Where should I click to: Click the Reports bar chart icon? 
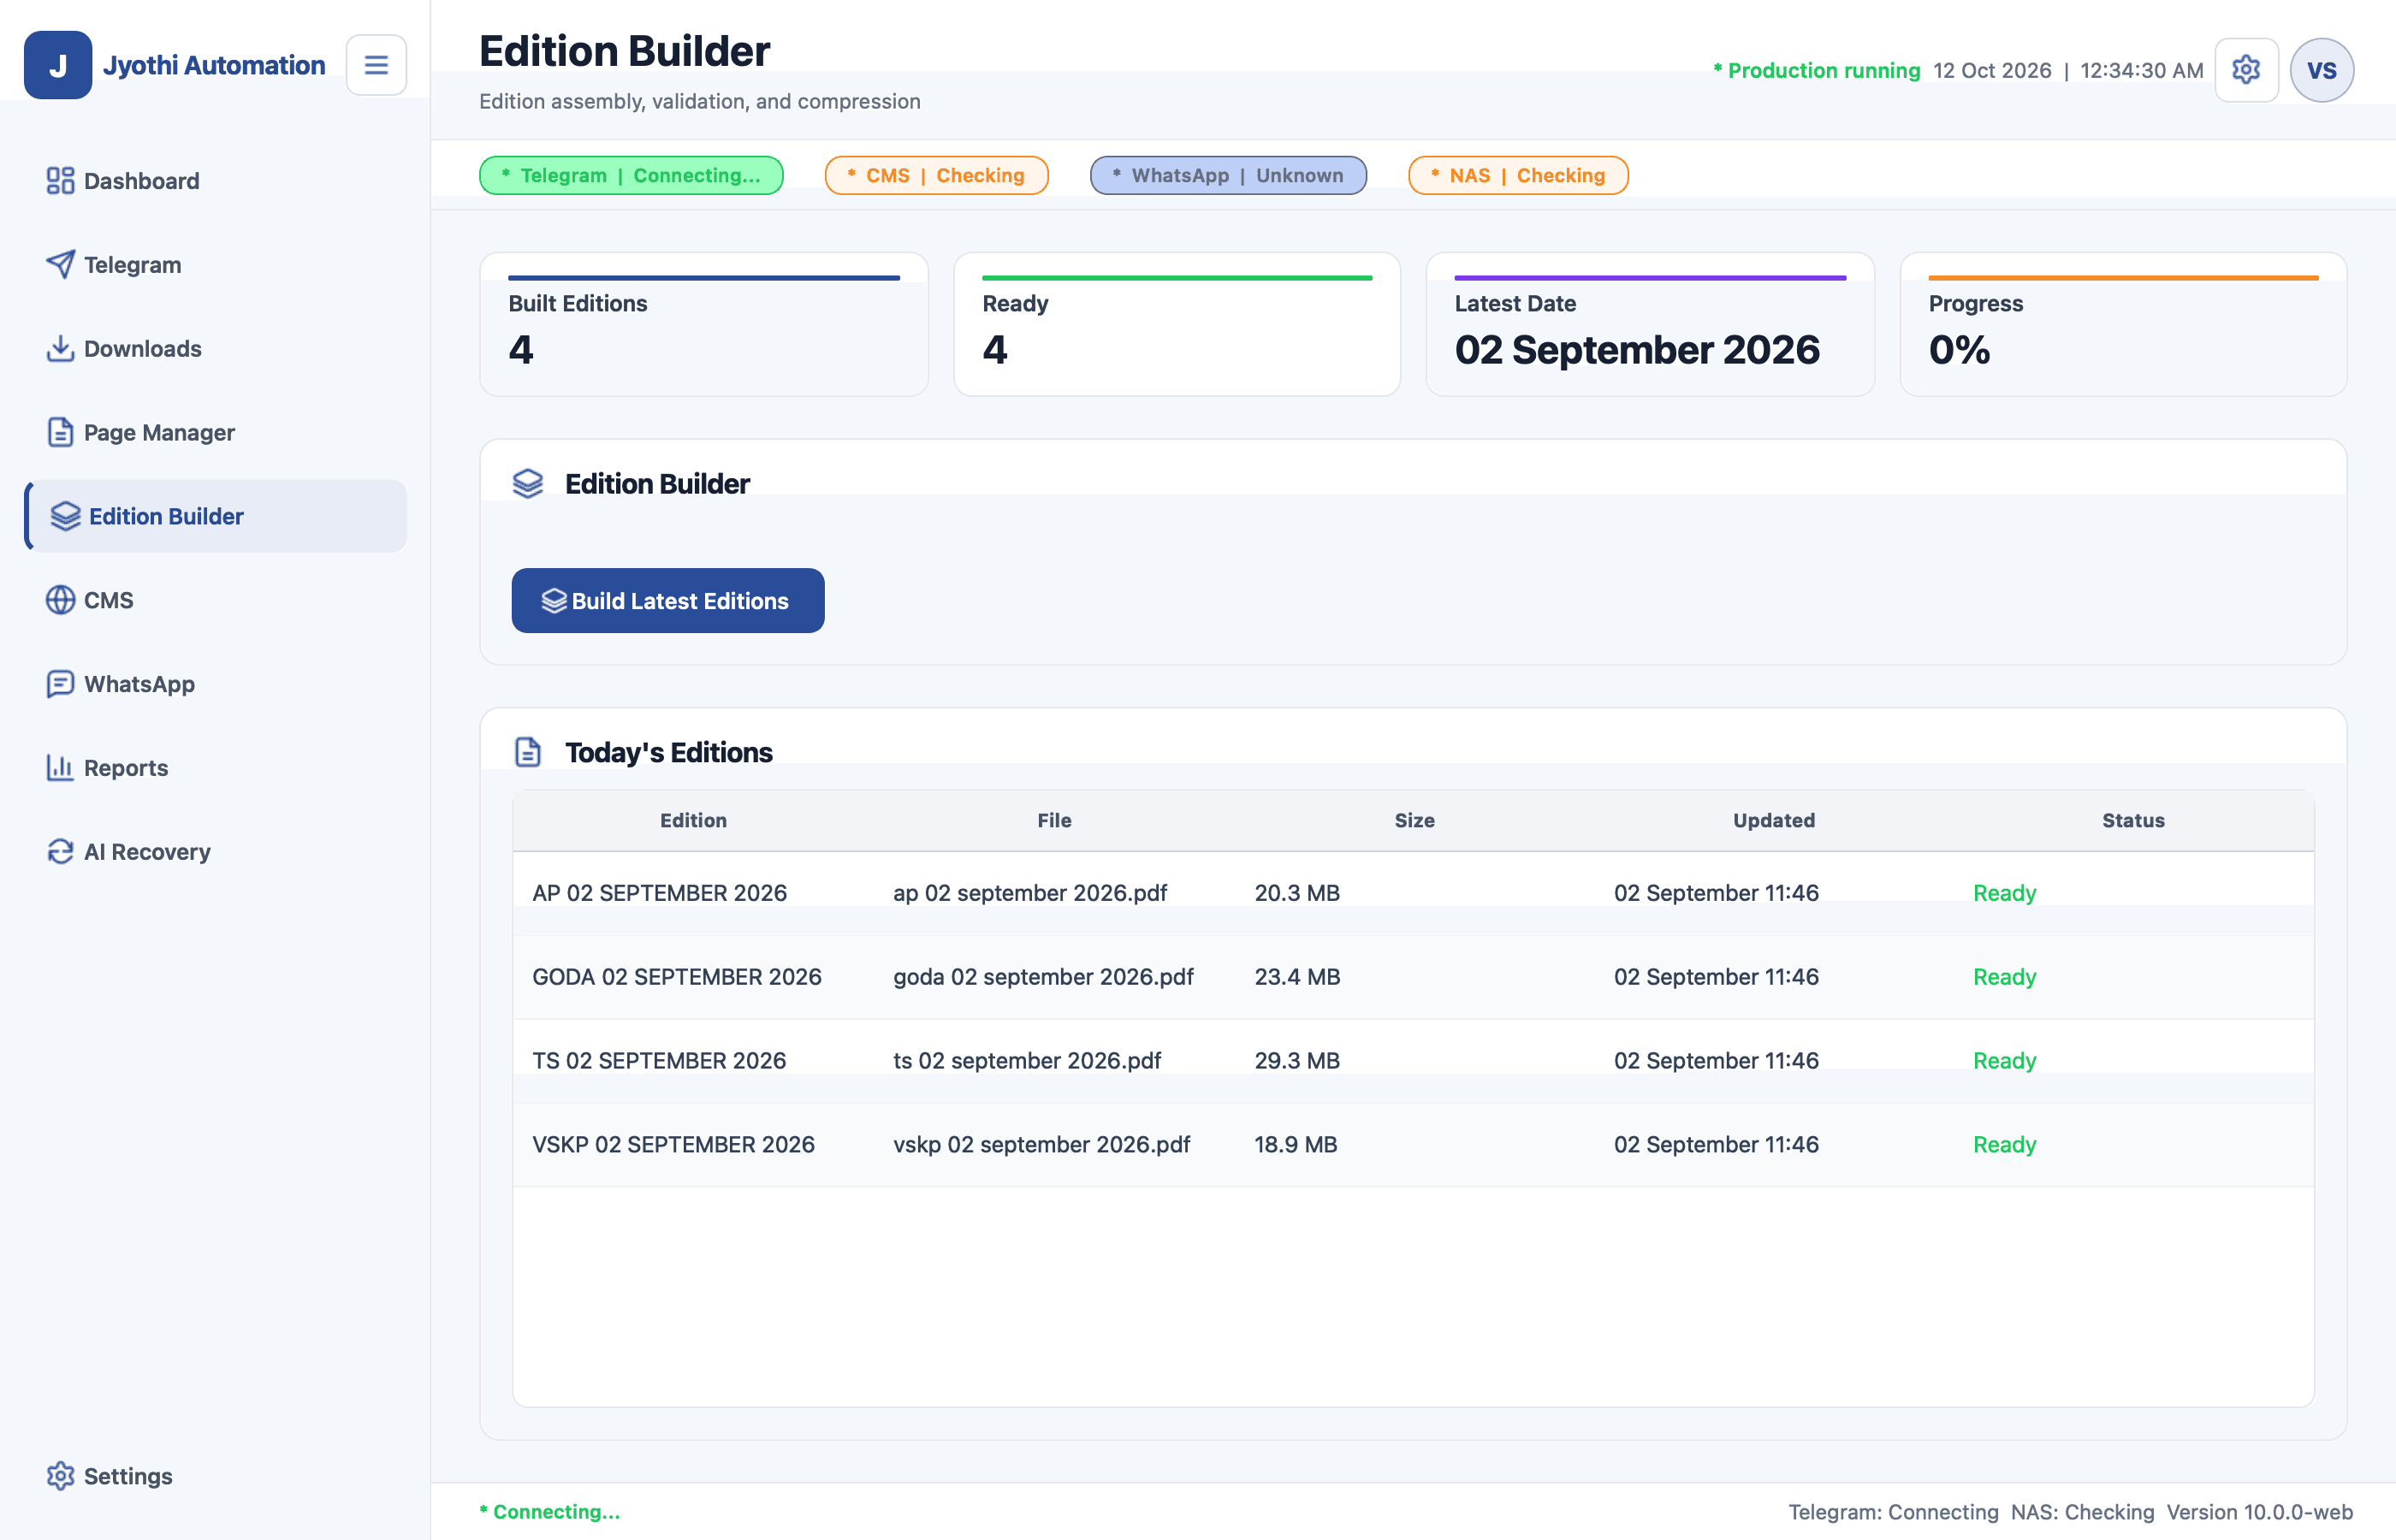point(60,768)
